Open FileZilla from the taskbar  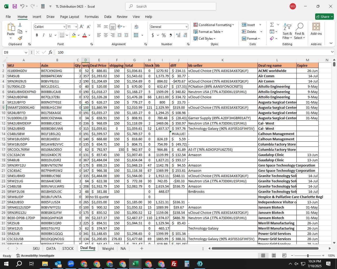(x=174, y=264)
